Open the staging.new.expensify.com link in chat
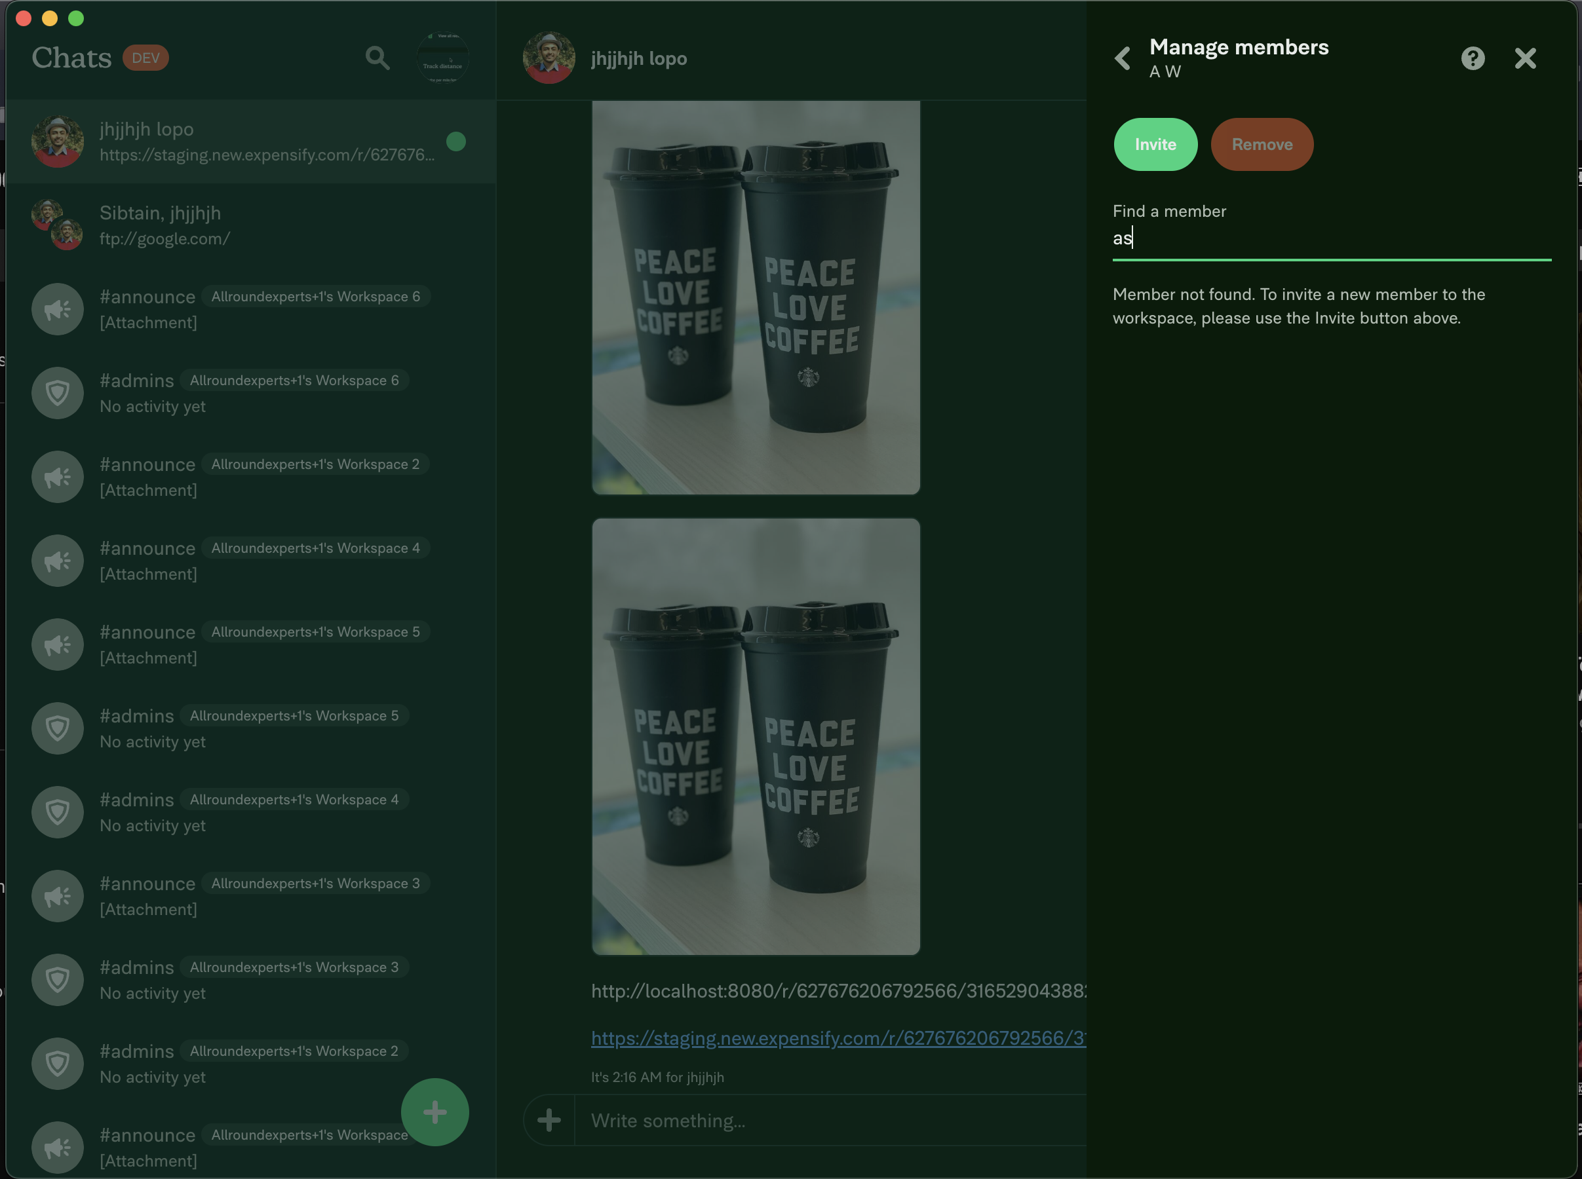Viewport: 1582px width, 1179px height. pyautogui.click(x=837, y=1038)
